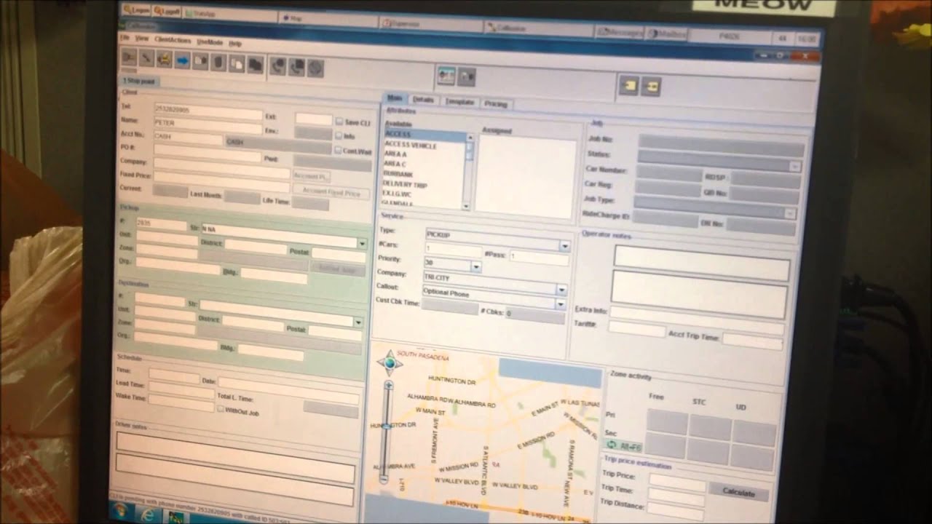Click the round gray icon ending the phone group

point(315,68)
